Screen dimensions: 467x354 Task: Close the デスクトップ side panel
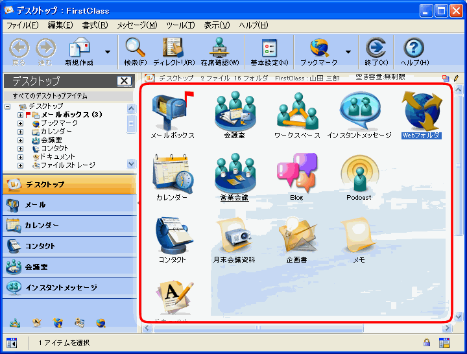coord(125,81)
